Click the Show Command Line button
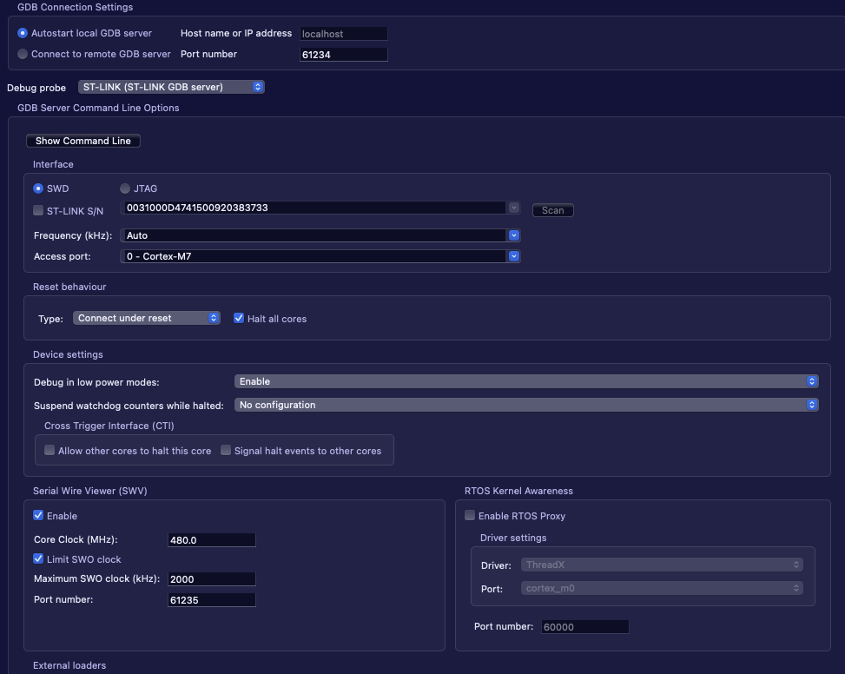Image resolution: width=845 pixels, height=674 pixels. tap(83, 141)
